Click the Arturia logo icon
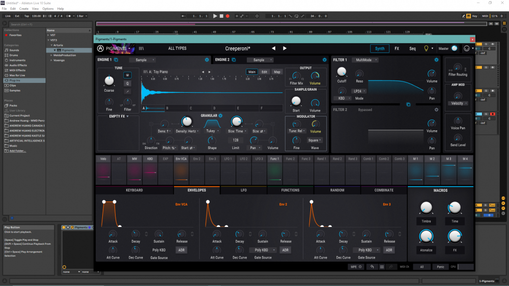Viewport: 509px width, 286px height. pyautogui.click(x=100, y=48)
